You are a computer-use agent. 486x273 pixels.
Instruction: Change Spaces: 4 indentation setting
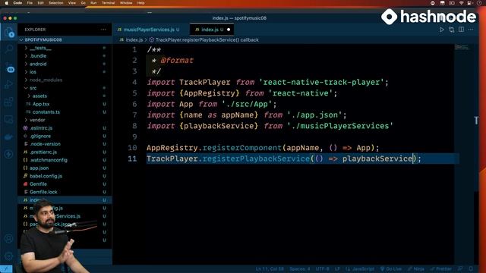(x=299, y=268)
